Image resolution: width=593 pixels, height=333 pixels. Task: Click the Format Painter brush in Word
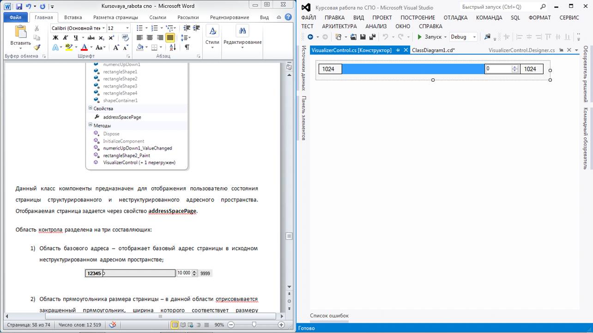click(37, 47)
